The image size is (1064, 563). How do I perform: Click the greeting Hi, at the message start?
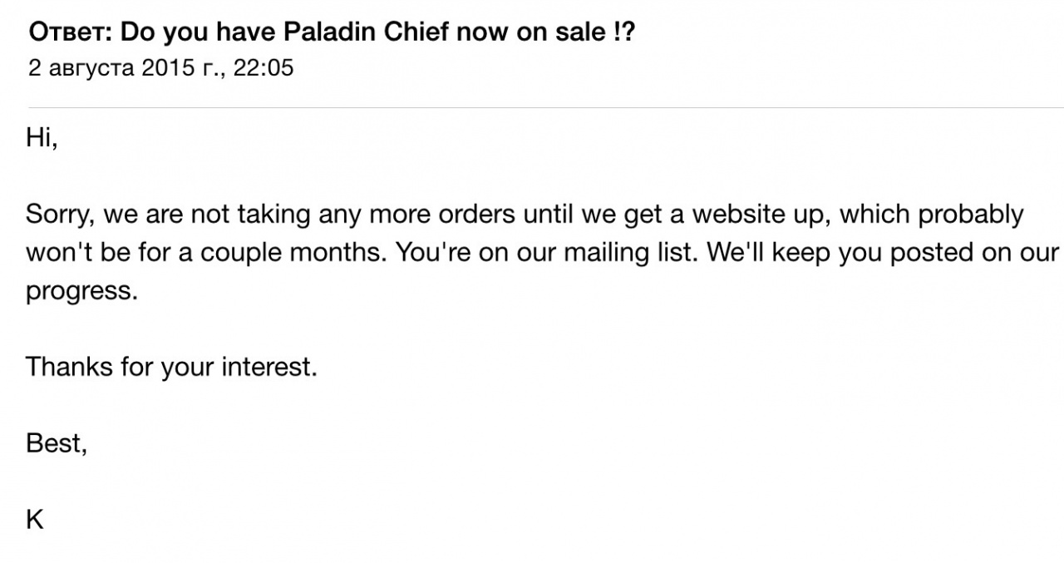[x=42, y=140]
